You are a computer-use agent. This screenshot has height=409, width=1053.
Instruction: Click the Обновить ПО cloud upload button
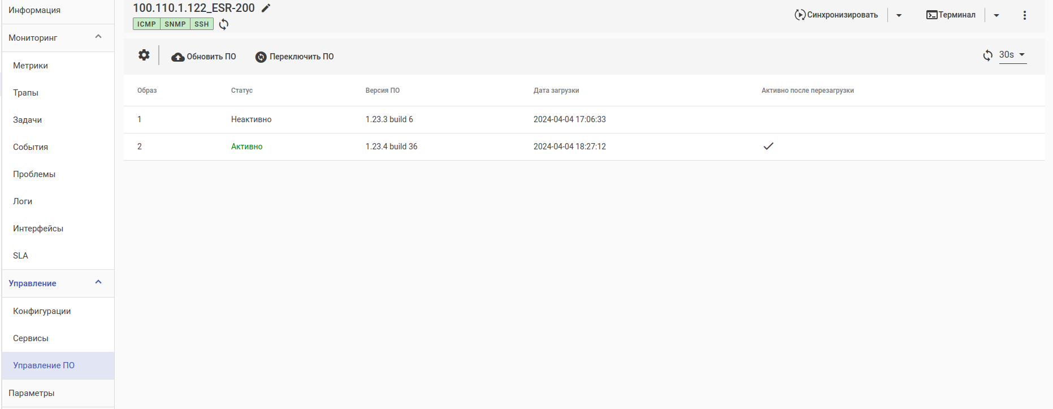203,57
